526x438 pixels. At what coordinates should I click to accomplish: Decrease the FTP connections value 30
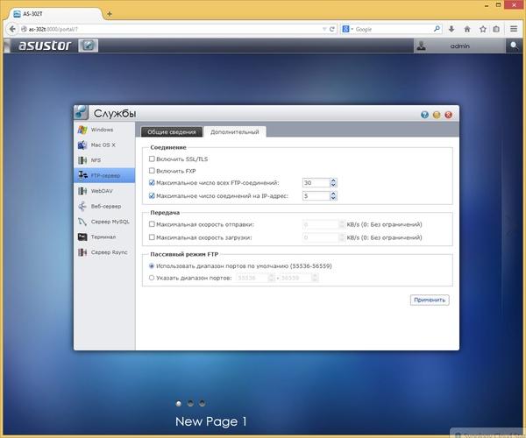[333, 185]
